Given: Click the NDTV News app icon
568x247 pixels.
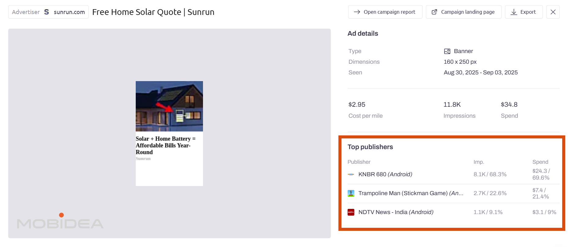Looking at the screenshot, I should [x=351, y=212].
